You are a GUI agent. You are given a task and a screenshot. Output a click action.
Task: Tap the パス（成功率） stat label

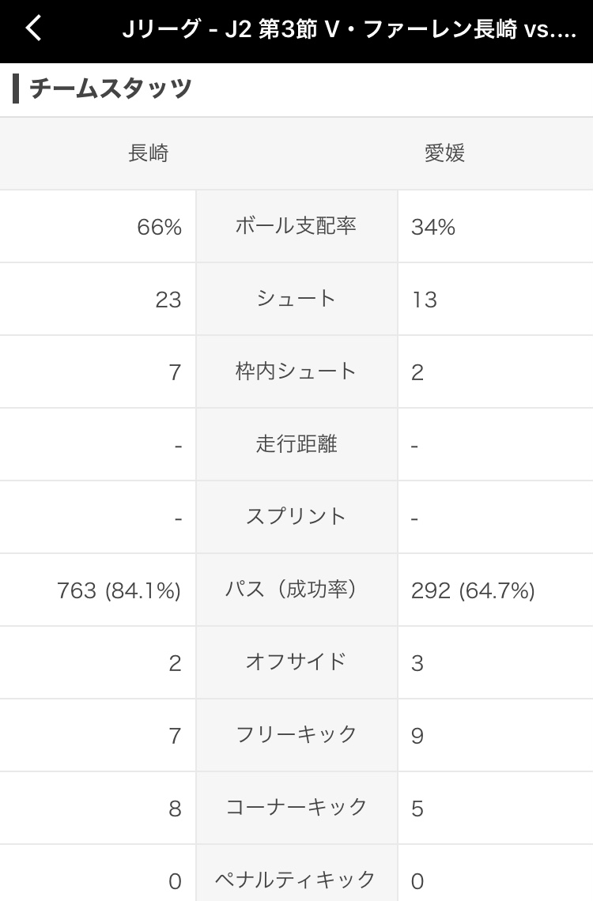(296, 590)
